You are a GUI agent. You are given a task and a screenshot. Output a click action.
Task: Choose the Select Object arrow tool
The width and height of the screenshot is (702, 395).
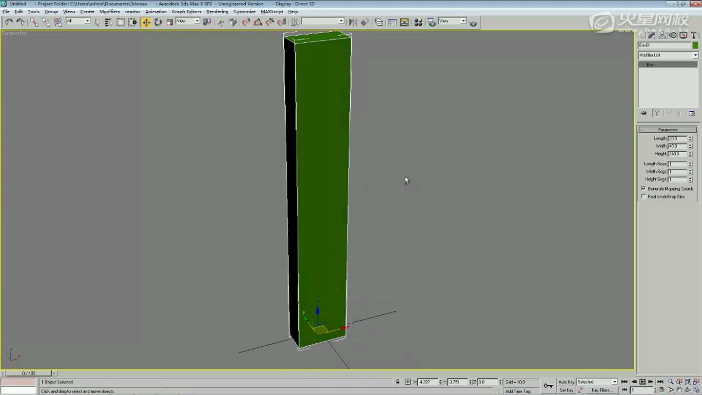(97, 22)
